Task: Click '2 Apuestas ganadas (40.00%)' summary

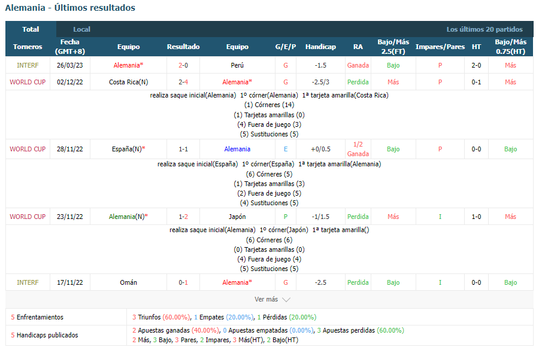Action: coord(175,330)
